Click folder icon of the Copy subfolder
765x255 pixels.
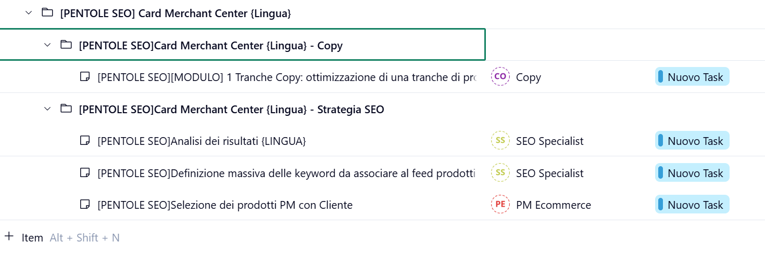[66, 45]
